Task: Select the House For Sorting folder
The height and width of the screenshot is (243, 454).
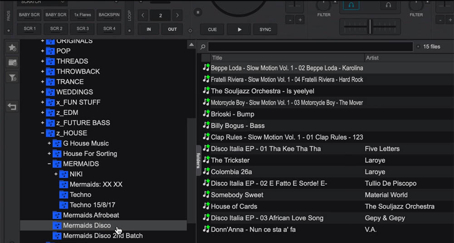Action: [x=90, y=154]
